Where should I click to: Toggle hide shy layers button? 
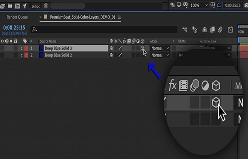pos(205,29)
